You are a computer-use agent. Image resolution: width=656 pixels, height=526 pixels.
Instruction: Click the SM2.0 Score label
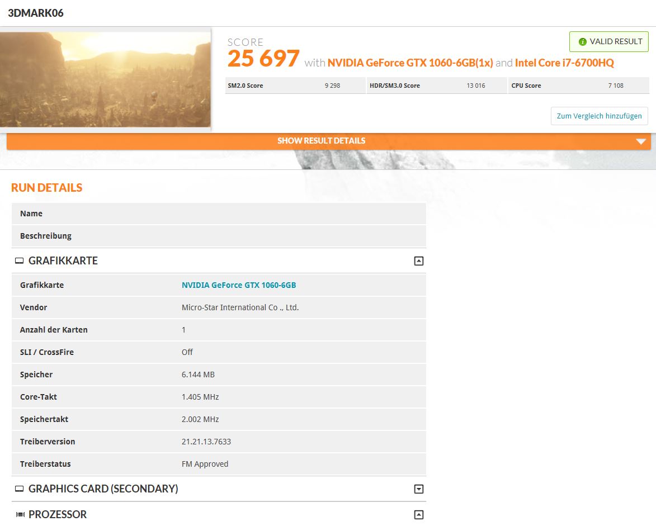pyautogui.click(x=245, y=86)
